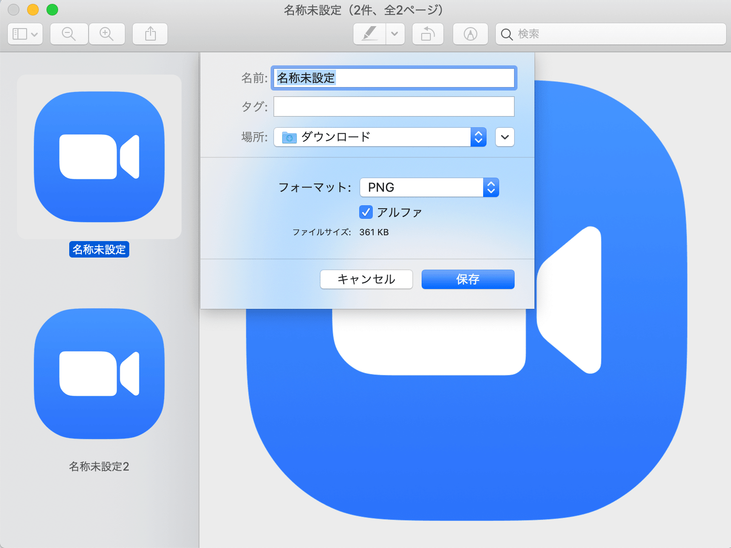Click the yellow minimize window button
The image size is (731, 548).
click(33, 9)
